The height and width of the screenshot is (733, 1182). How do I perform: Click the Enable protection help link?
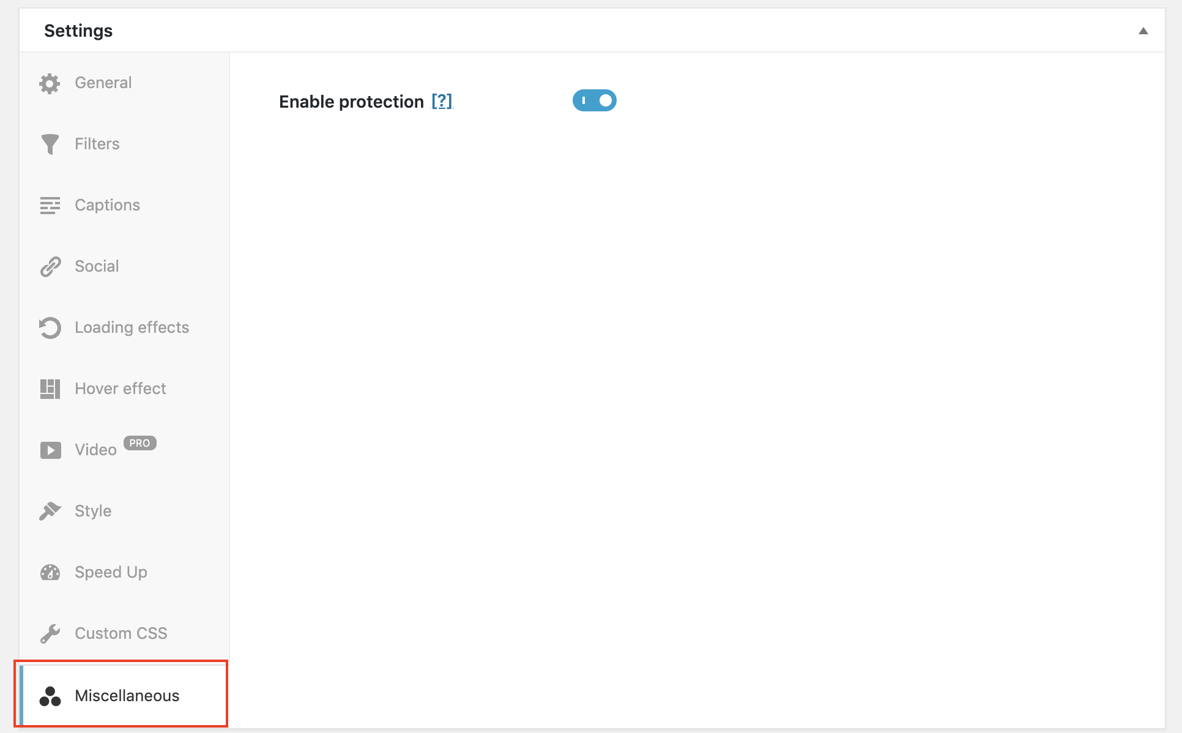442,100
